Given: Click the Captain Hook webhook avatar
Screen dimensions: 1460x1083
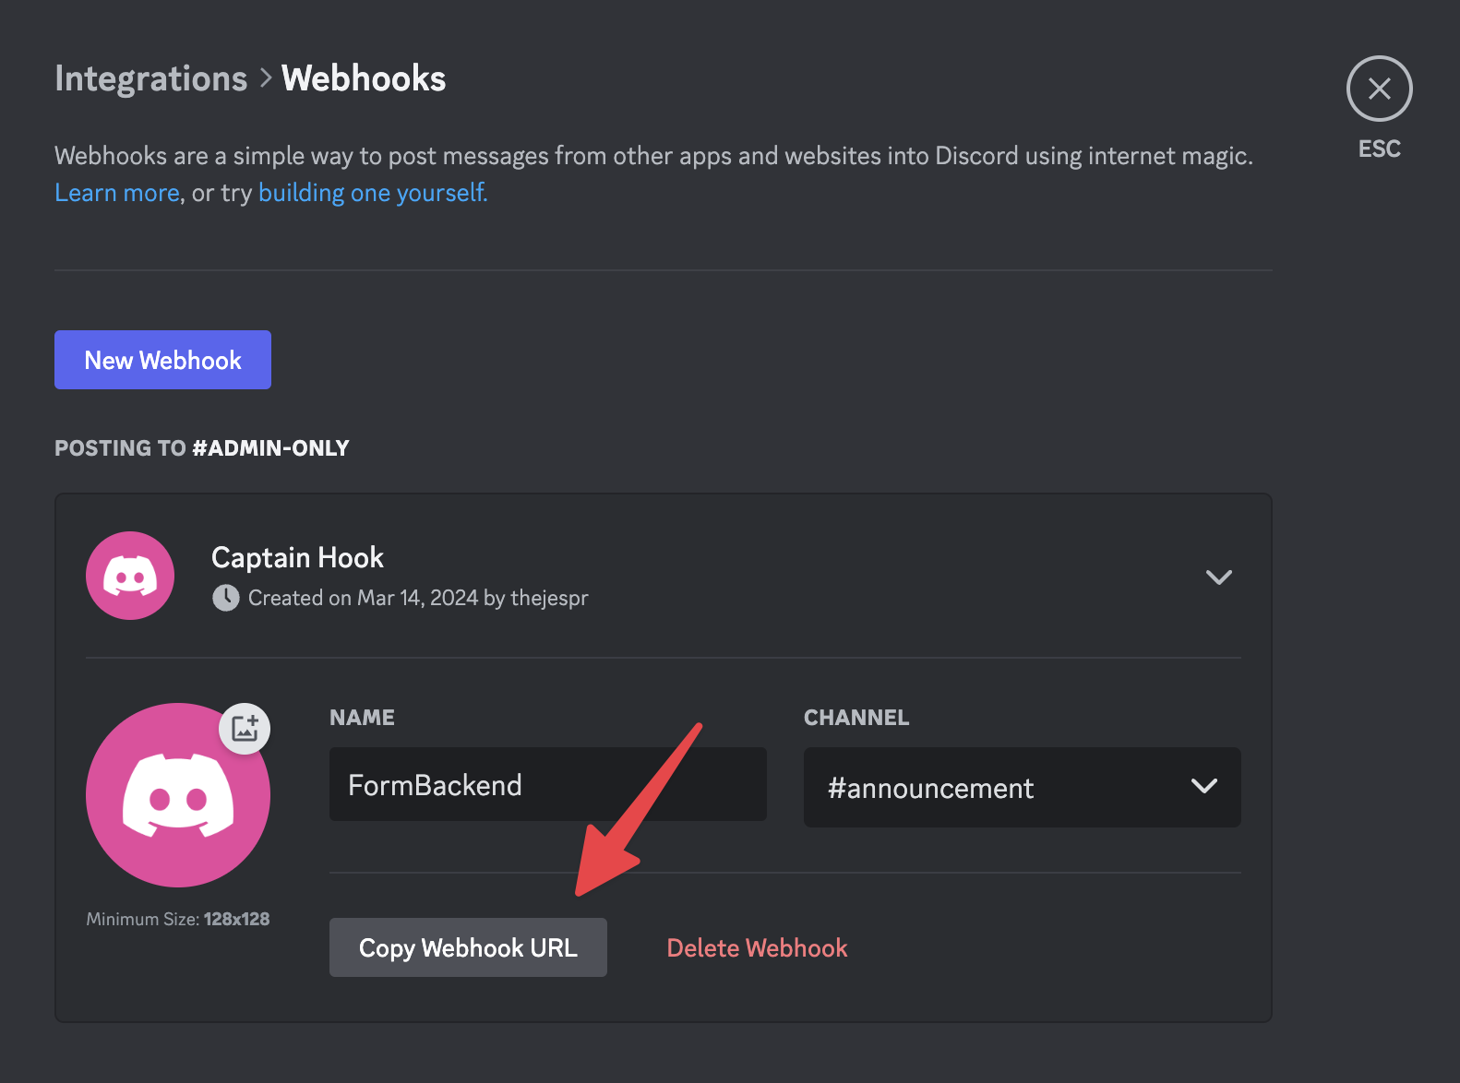Looking at the screenshot, I should point(129,575).
